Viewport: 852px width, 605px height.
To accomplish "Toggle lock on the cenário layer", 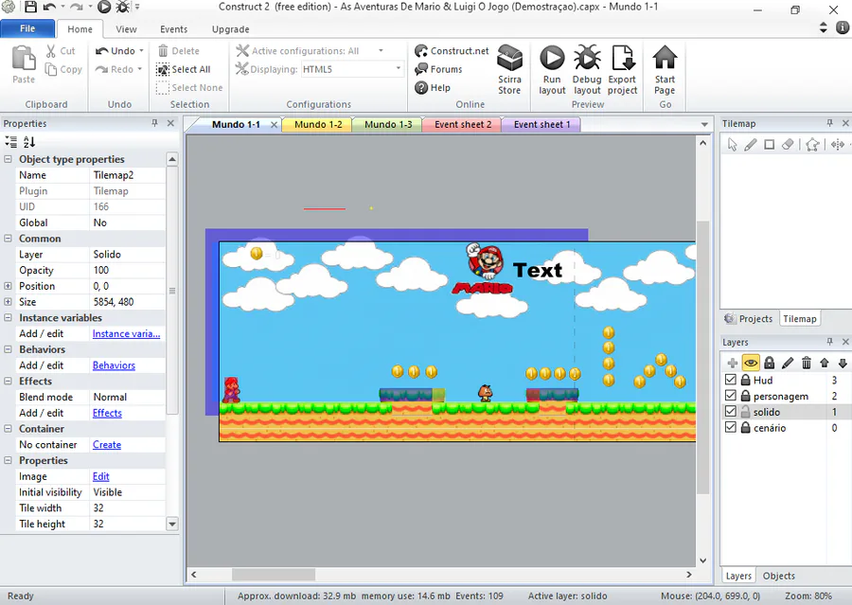I will (746, 427).
